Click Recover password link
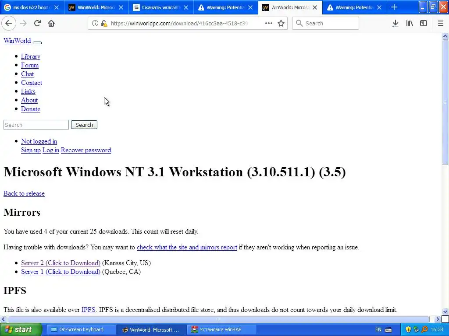Image resolution: width=449 pixels, height=336 pixels. [86, 150]
